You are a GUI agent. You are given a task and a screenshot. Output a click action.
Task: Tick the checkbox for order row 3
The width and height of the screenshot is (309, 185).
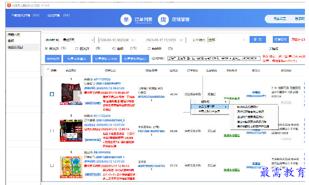pyautogui.click(x=52, y=165)
